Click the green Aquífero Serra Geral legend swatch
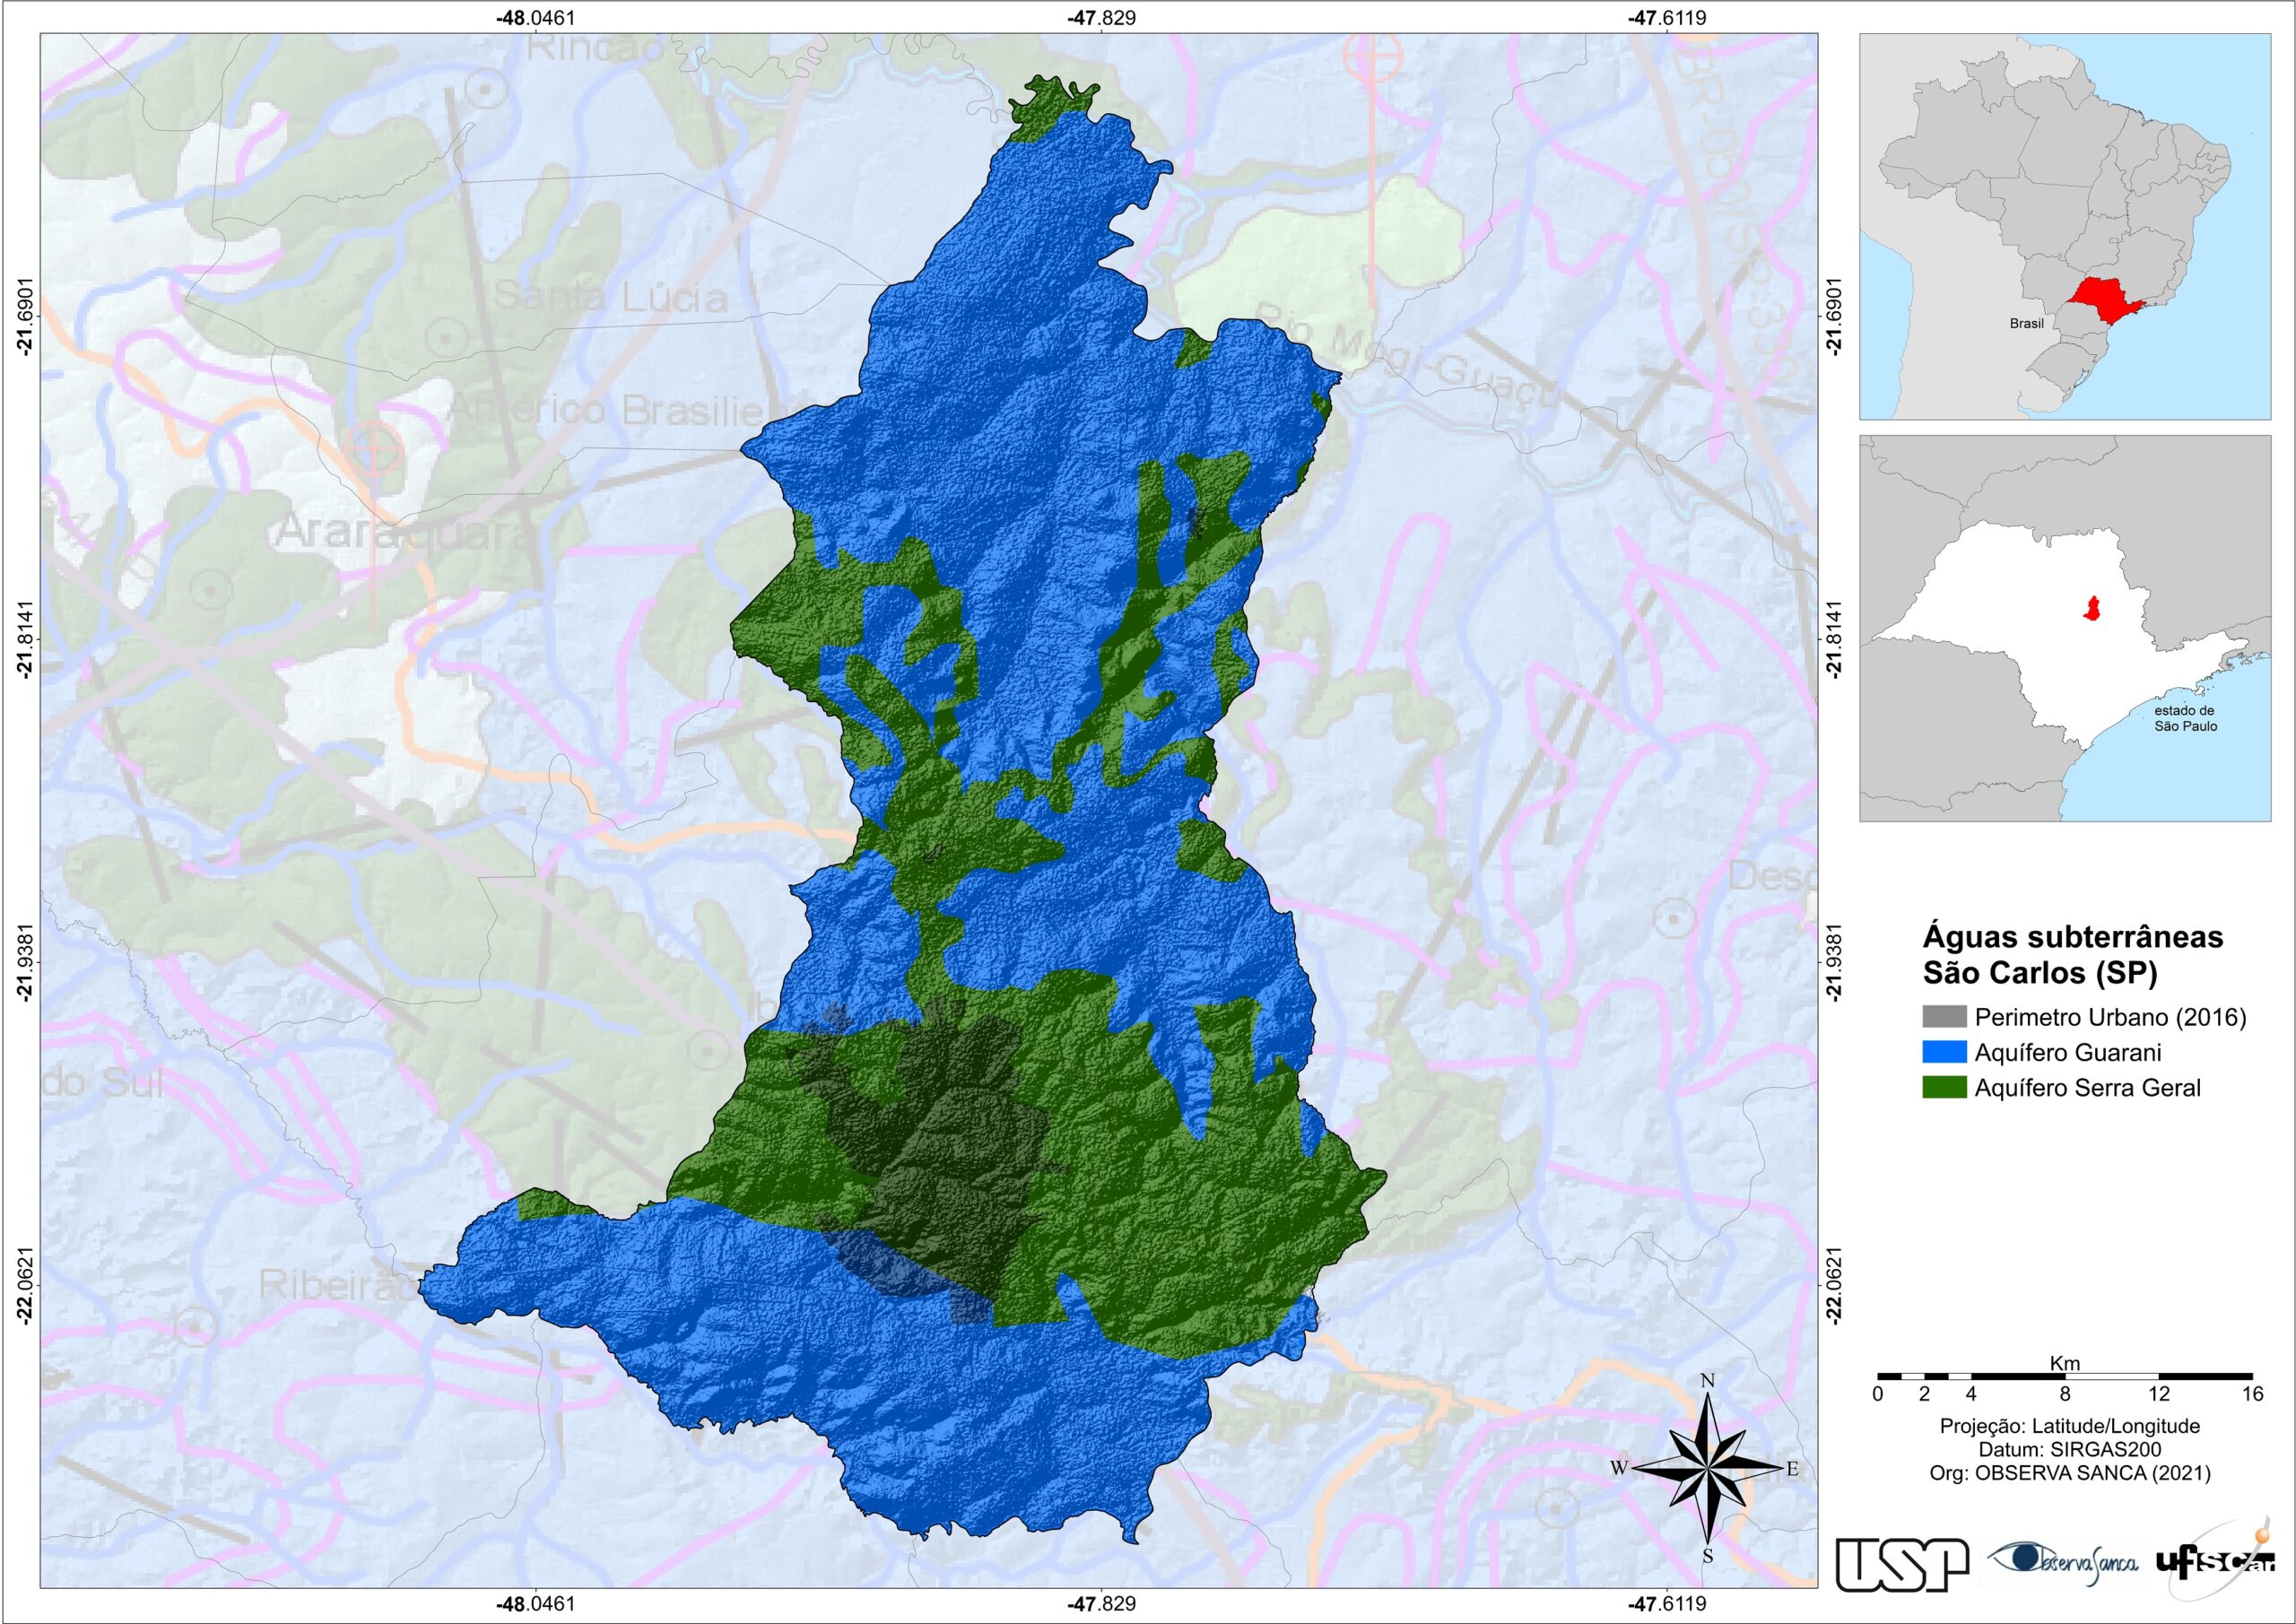 (1944, 1087)
